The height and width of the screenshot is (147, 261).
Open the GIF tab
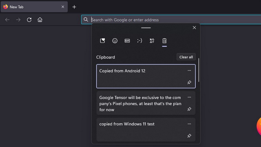pyautogui.click(x=127, y=41)
